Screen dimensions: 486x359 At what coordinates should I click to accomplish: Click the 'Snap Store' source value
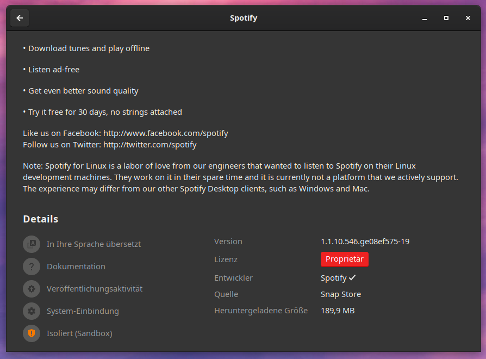pos(341,294)
